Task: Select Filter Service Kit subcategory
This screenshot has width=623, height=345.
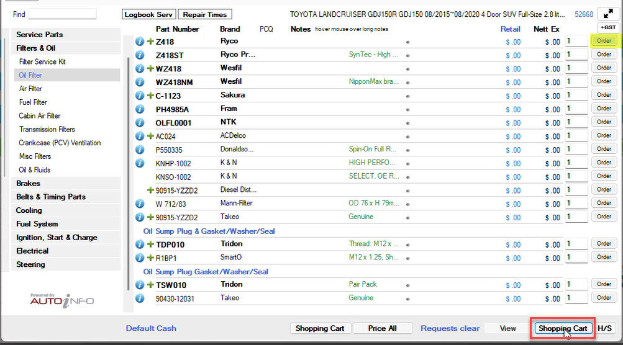Action: (x=42, y=61)
